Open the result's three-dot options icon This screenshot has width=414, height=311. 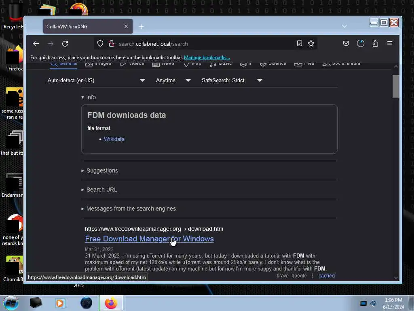pyautogui.click(x=313, y=276)
